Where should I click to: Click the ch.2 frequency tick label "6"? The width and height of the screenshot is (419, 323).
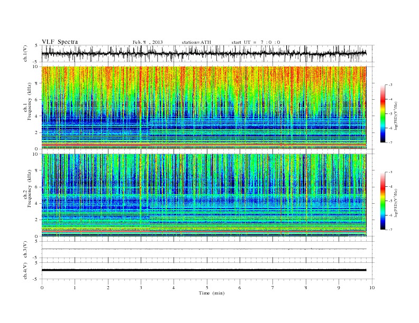pyautogui.click(x=37, y=187)
